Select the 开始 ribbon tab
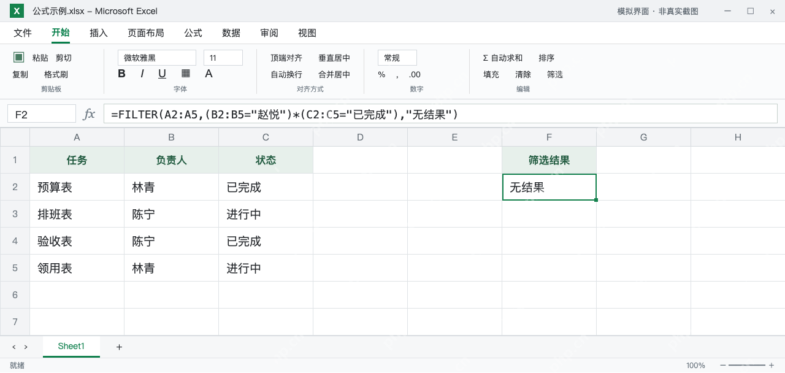 tap(61, 33)
